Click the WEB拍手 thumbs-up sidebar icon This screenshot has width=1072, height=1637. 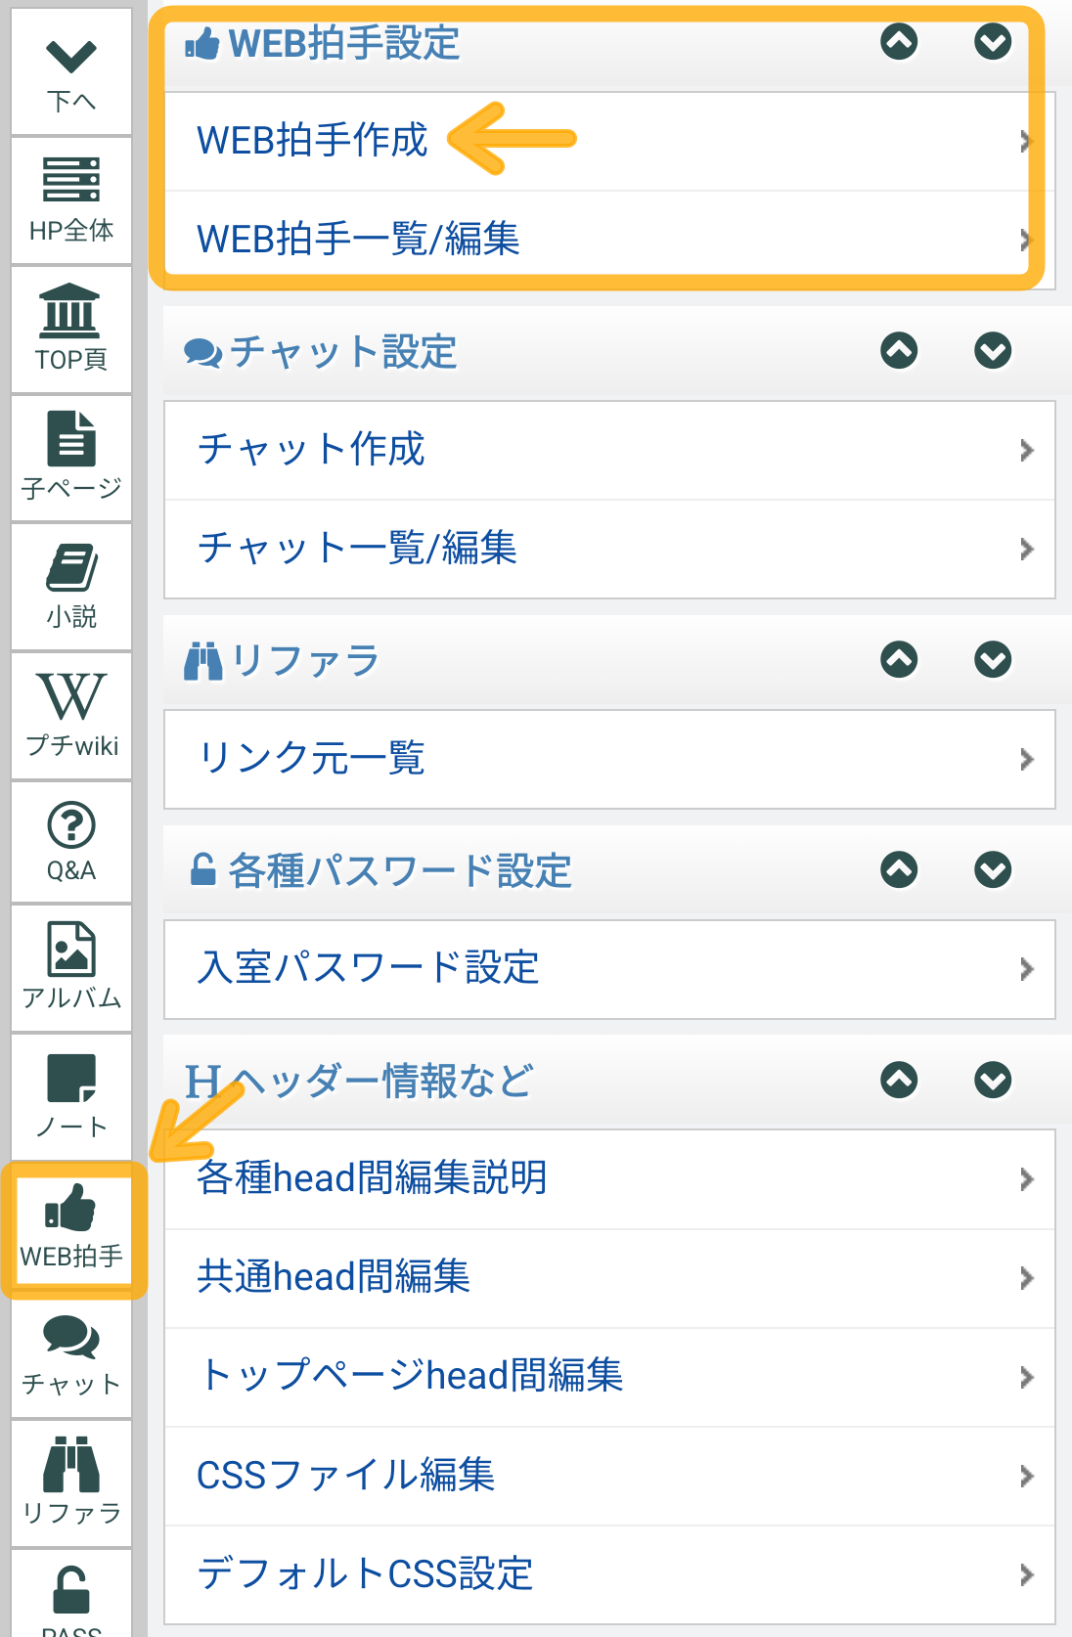pyautogui.click(x=71, y=1227)
